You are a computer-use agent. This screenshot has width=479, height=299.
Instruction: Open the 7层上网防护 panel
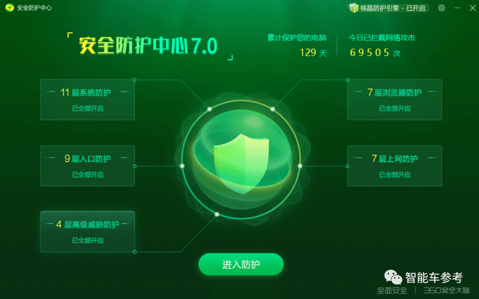(x=394, y=166)
